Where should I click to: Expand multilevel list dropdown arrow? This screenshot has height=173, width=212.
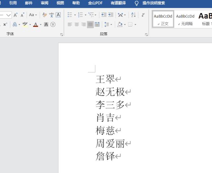tap(95, 15)
